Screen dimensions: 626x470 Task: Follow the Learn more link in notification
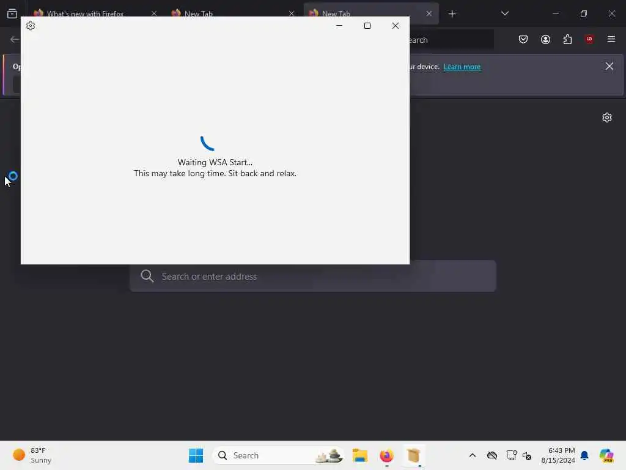click(462, 67)
